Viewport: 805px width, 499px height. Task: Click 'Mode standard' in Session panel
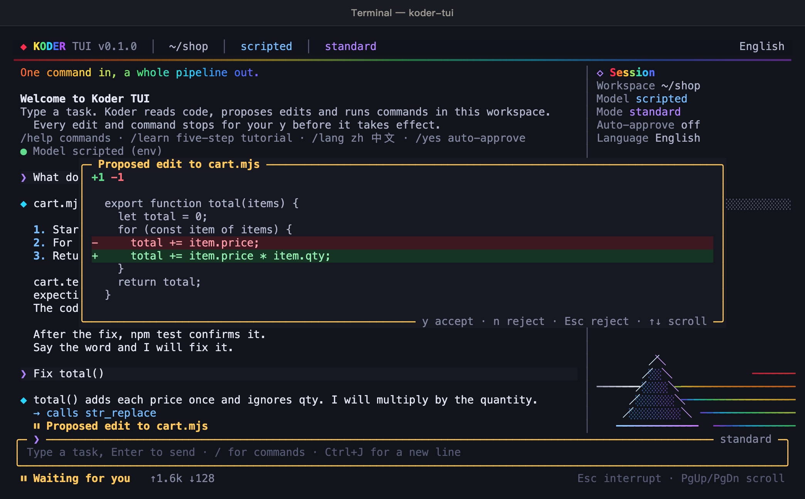click(638, 112)
